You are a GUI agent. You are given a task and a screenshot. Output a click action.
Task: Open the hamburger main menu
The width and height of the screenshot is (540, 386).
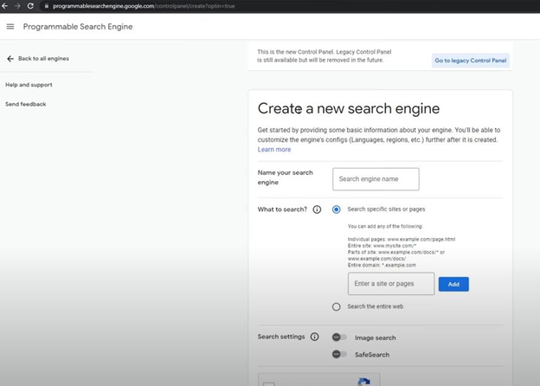point(10,27)
